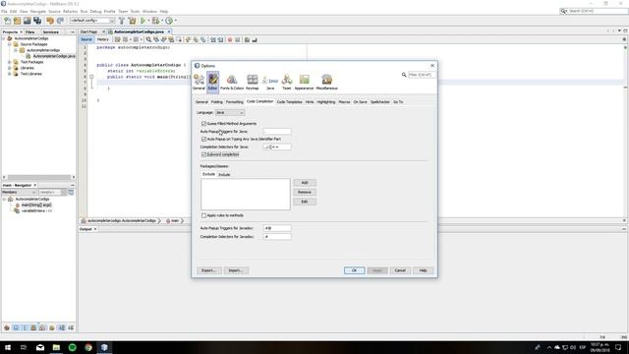Open Fonts & Colors options category
Image resolution: width=629 pixels, height=354 pixels.
tap(232, 82)
